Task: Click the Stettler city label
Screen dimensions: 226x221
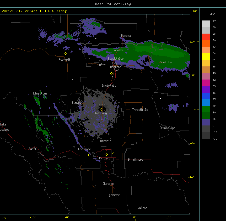Action: click(166, 62)
